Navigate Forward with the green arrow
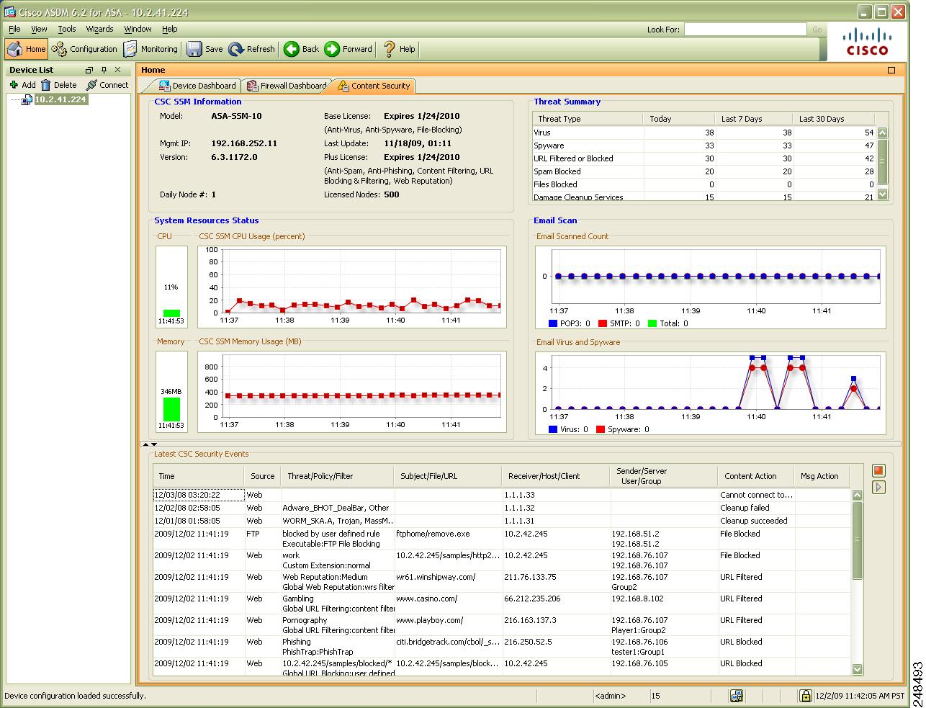Viewport: 926px width, 708px height. [x=349, y=49]
